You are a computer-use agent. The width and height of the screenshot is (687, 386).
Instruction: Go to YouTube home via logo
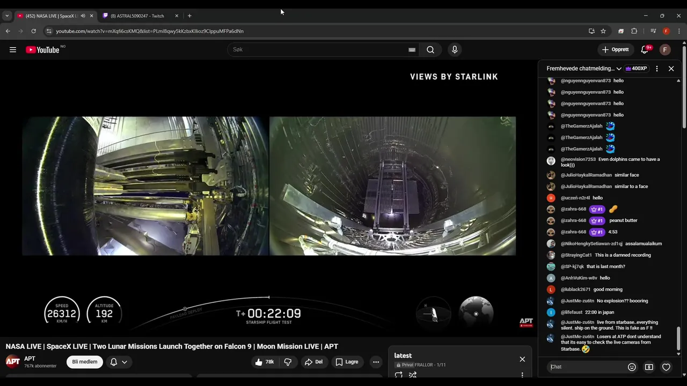click(x=42, y=50)
